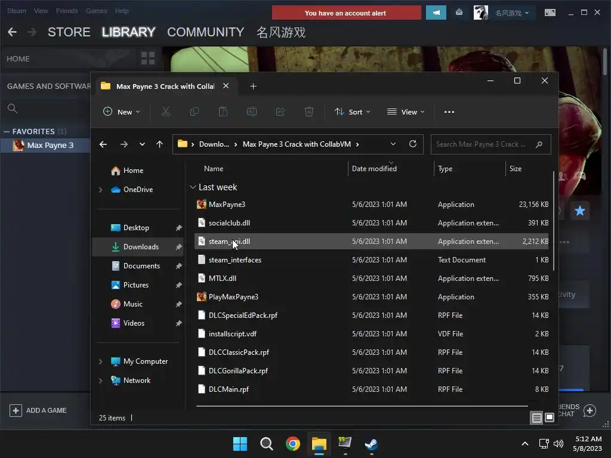Open Steam account name dropdown
This screenshot has height=458, width=611.
tap(511, 13)
